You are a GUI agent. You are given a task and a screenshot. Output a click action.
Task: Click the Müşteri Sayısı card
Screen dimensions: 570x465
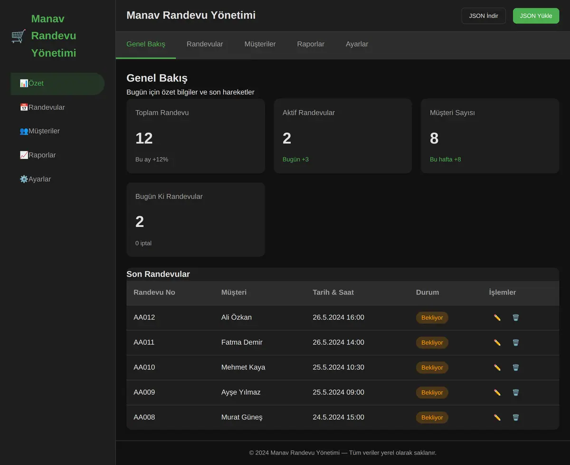490,136
